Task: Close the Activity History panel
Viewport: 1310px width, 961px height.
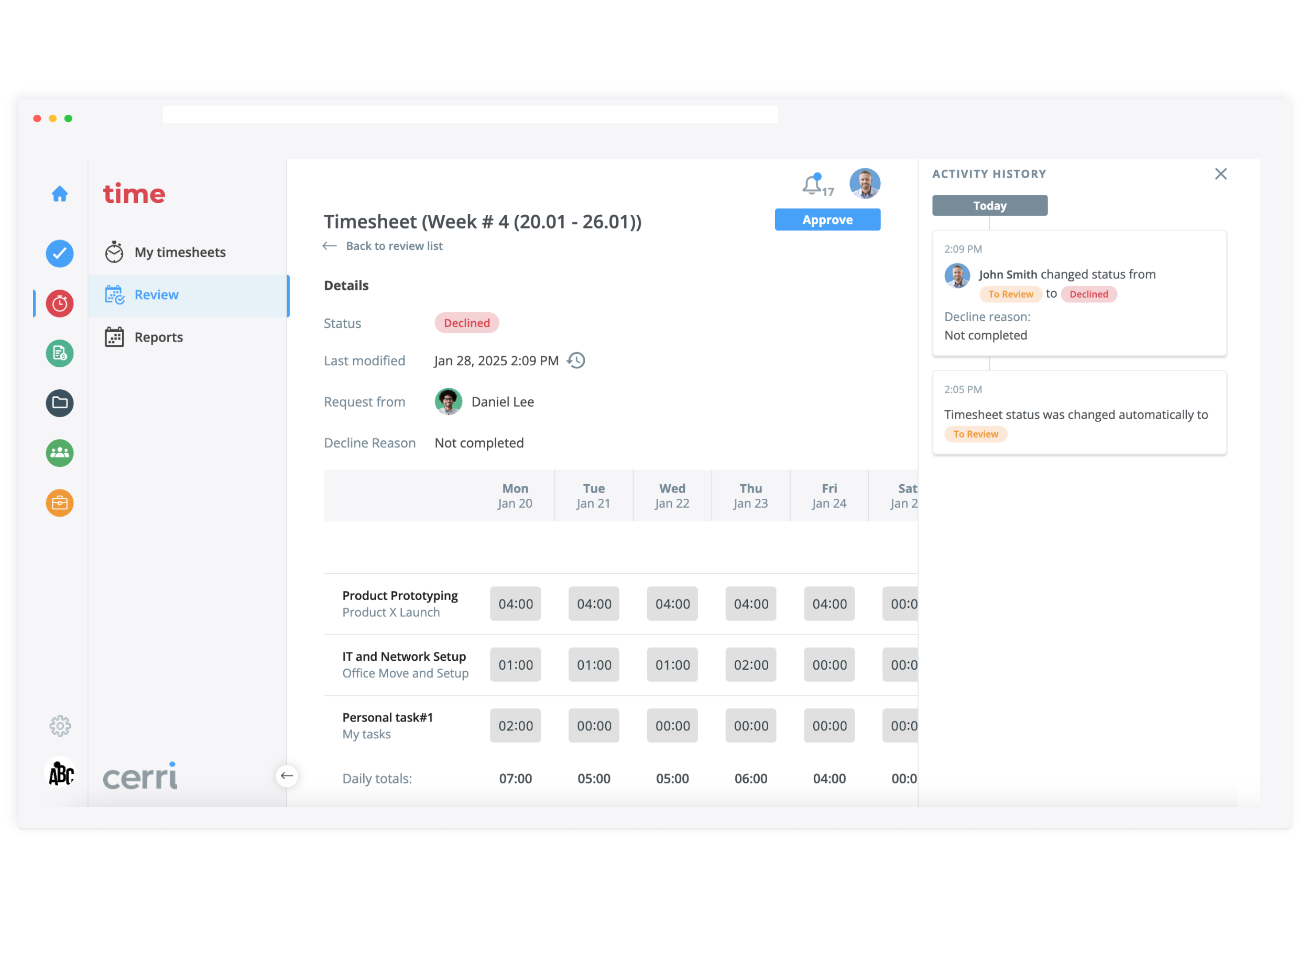Action: pos(1220,174)
